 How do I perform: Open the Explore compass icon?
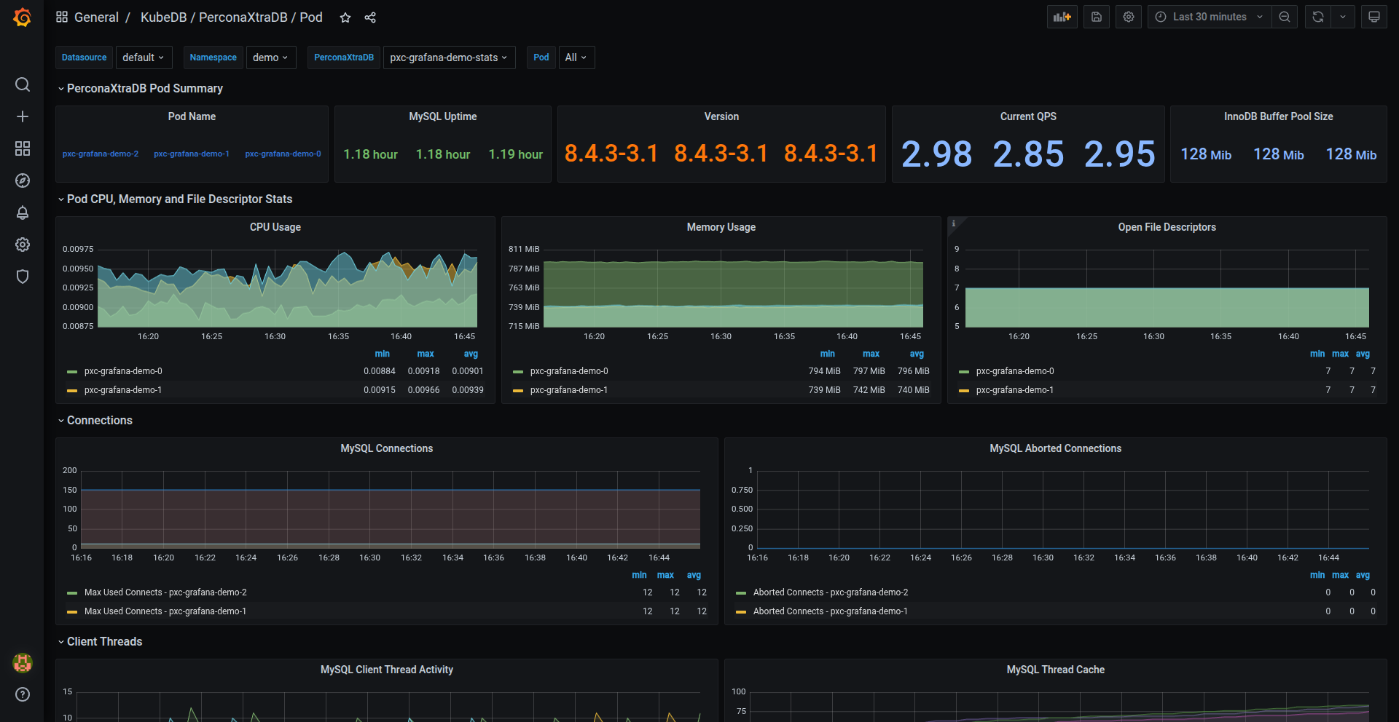coord(23,180)
